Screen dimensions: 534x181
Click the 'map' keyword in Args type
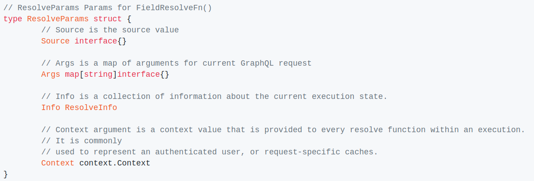[72, 74]
